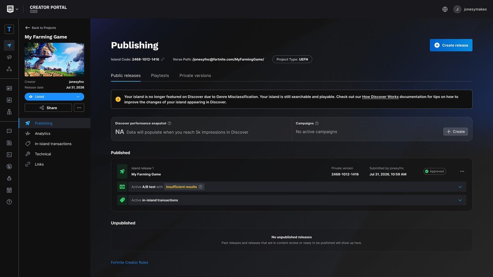The width and height of the screenshot is (493, 277).
Task: Click the Verse Path text
Action: click(219, 60)
